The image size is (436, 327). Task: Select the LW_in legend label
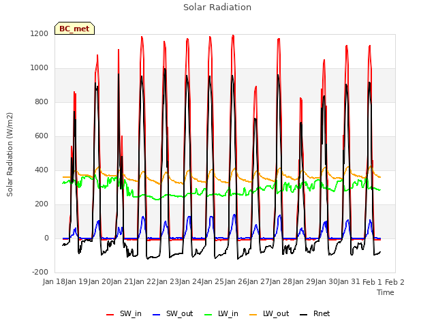[x=228, y=313]
